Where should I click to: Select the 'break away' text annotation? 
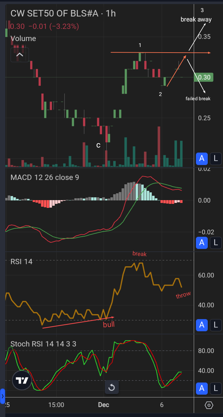(x=196, y=19)
